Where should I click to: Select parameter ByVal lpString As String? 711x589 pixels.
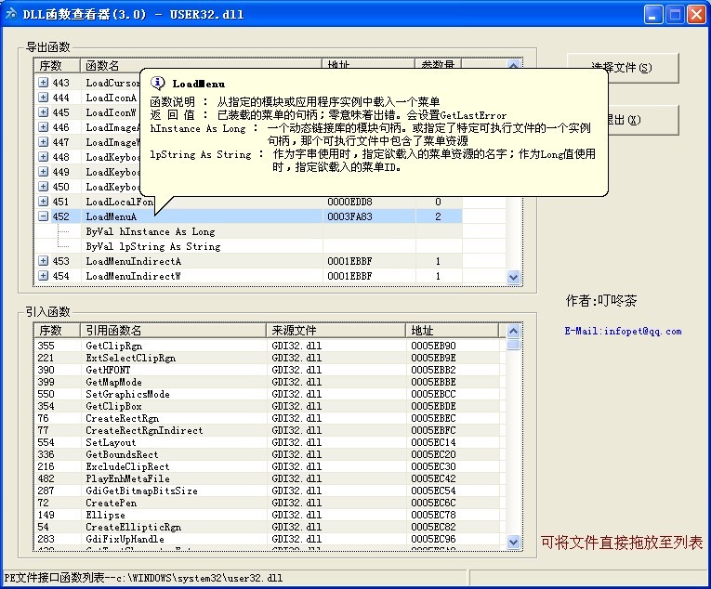(153, 246)
